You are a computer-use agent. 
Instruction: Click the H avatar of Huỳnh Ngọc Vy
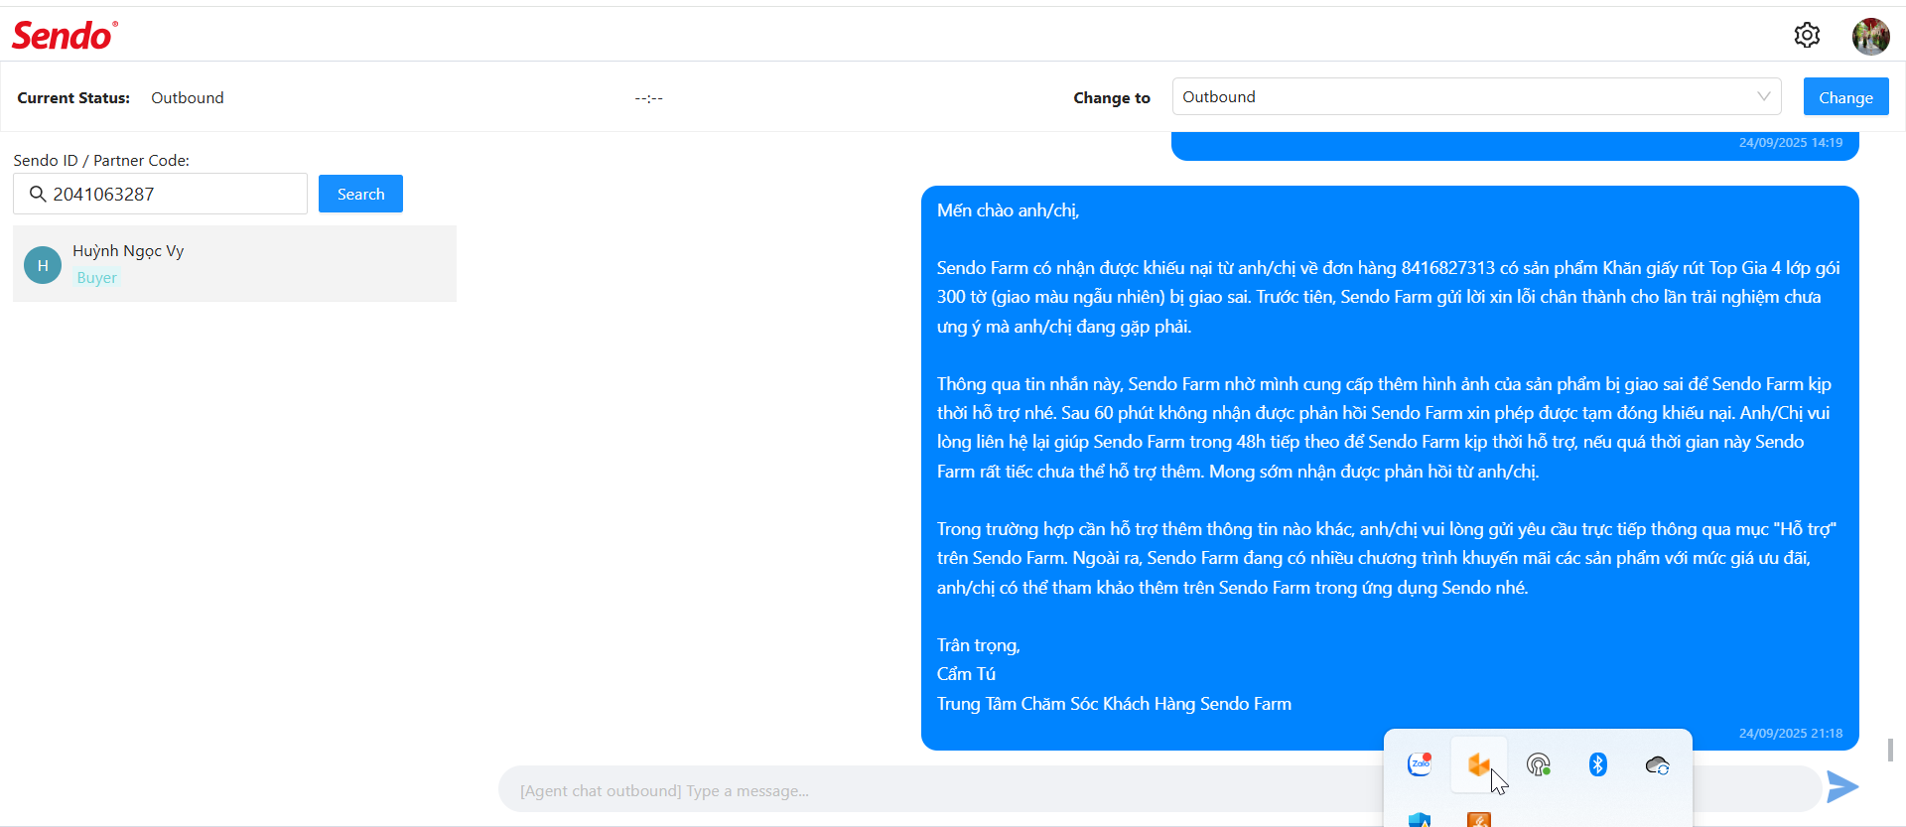click(43, 265)
